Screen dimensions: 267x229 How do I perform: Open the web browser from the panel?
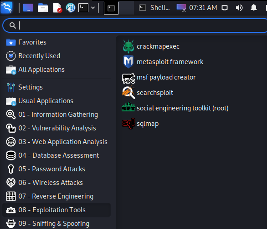click(70, 8)
